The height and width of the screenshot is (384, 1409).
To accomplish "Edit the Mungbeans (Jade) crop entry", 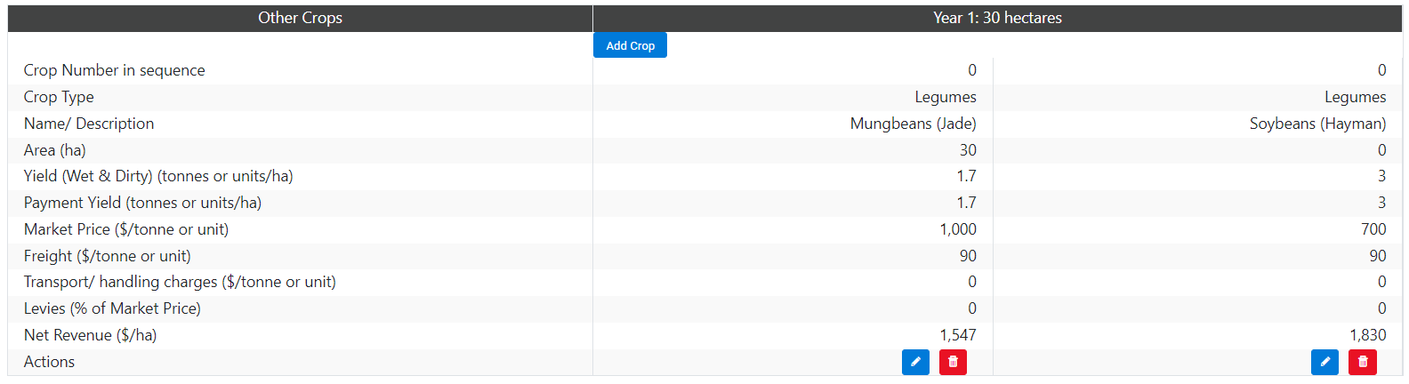I will [915, 362].
